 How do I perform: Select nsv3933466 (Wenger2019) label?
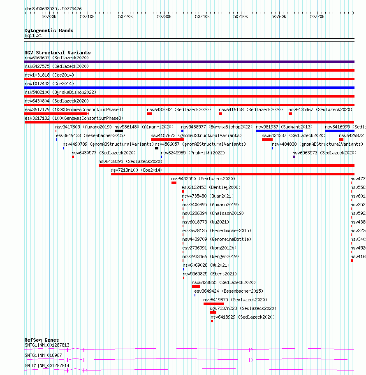tap(211, 256)
